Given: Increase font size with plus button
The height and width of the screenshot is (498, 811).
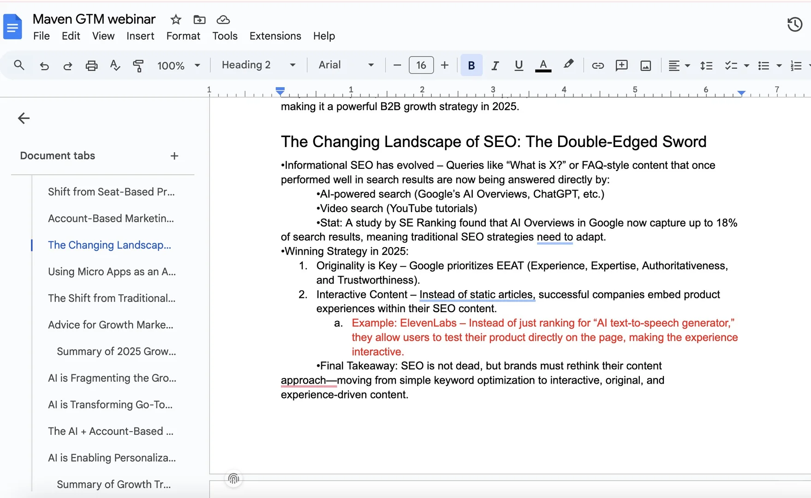Looking at the screenshot, I should (445, 65).
